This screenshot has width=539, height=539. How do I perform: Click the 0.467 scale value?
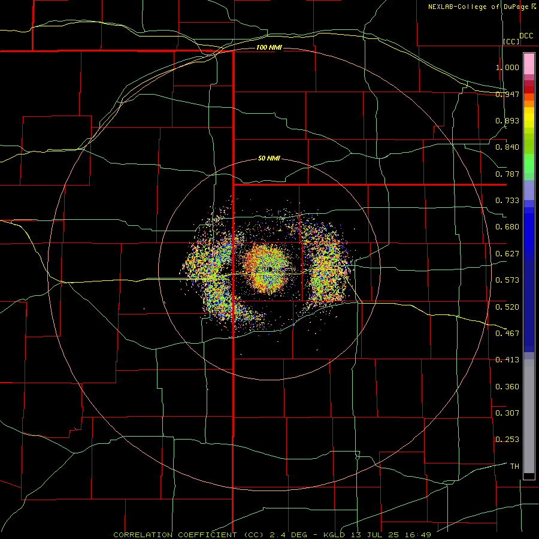click(x=507, y=334)
